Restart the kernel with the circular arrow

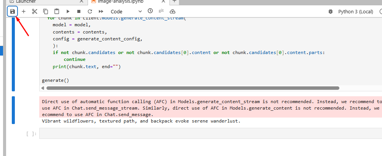point(90,11)
